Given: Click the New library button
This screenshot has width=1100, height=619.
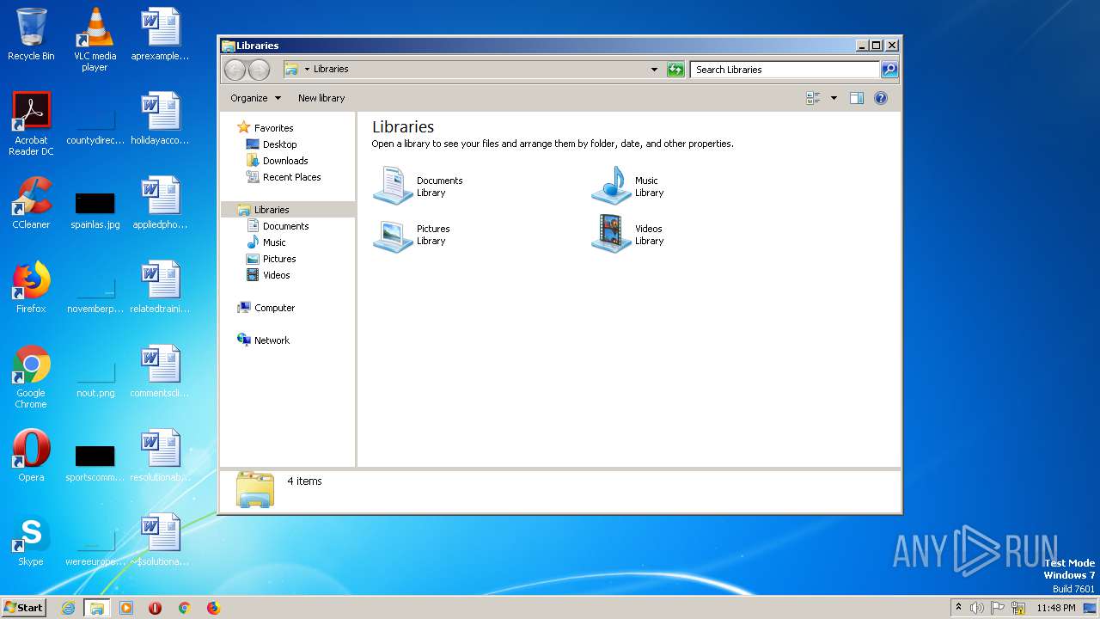Looking at the screenshot, I should (x=321, y=98).
